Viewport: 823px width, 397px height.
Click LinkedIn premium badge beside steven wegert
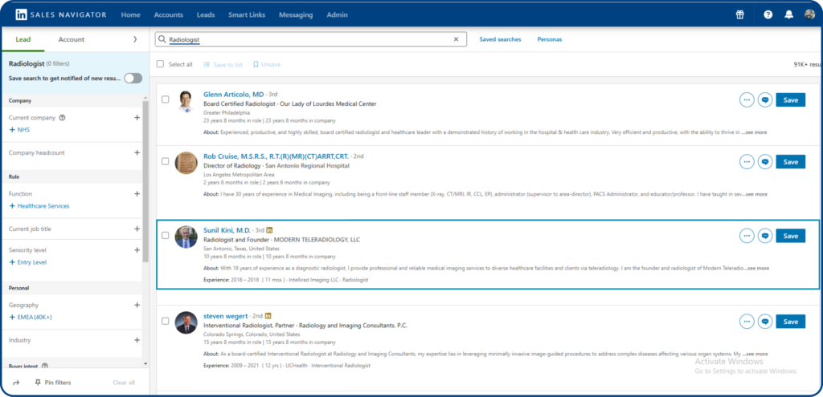pyautogui.click(x=268, y=316)
